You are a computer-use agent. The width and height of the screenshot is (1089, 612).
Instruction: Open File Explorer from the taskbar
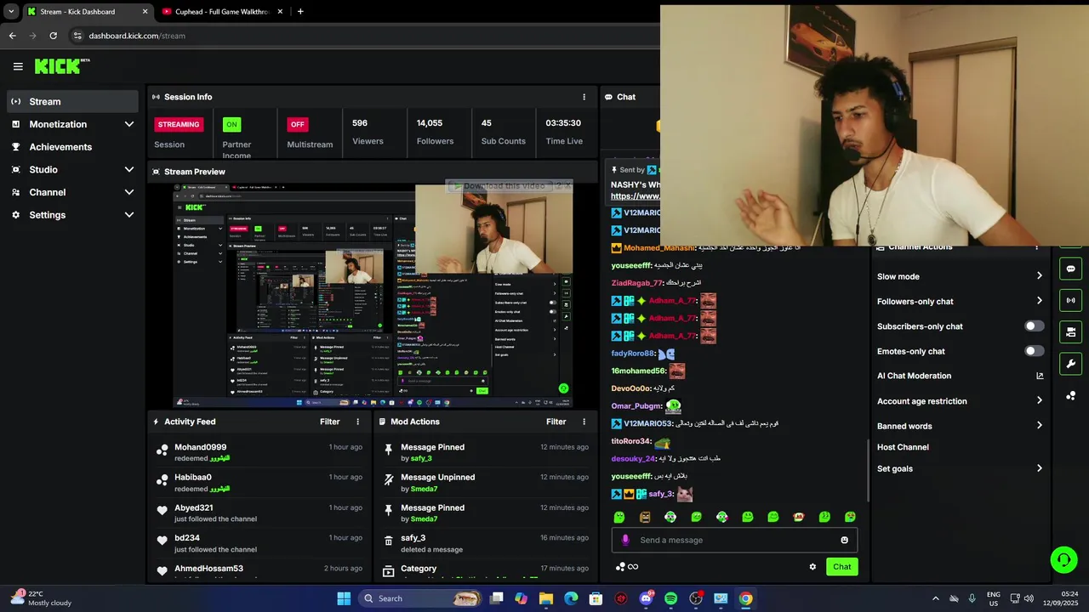pos(546,598)
